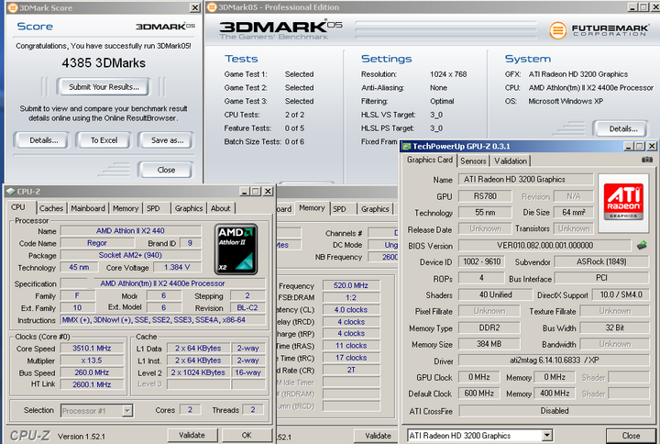Click the GPU RS780 field
Screen dimensions: 660x444
point(485,196)
